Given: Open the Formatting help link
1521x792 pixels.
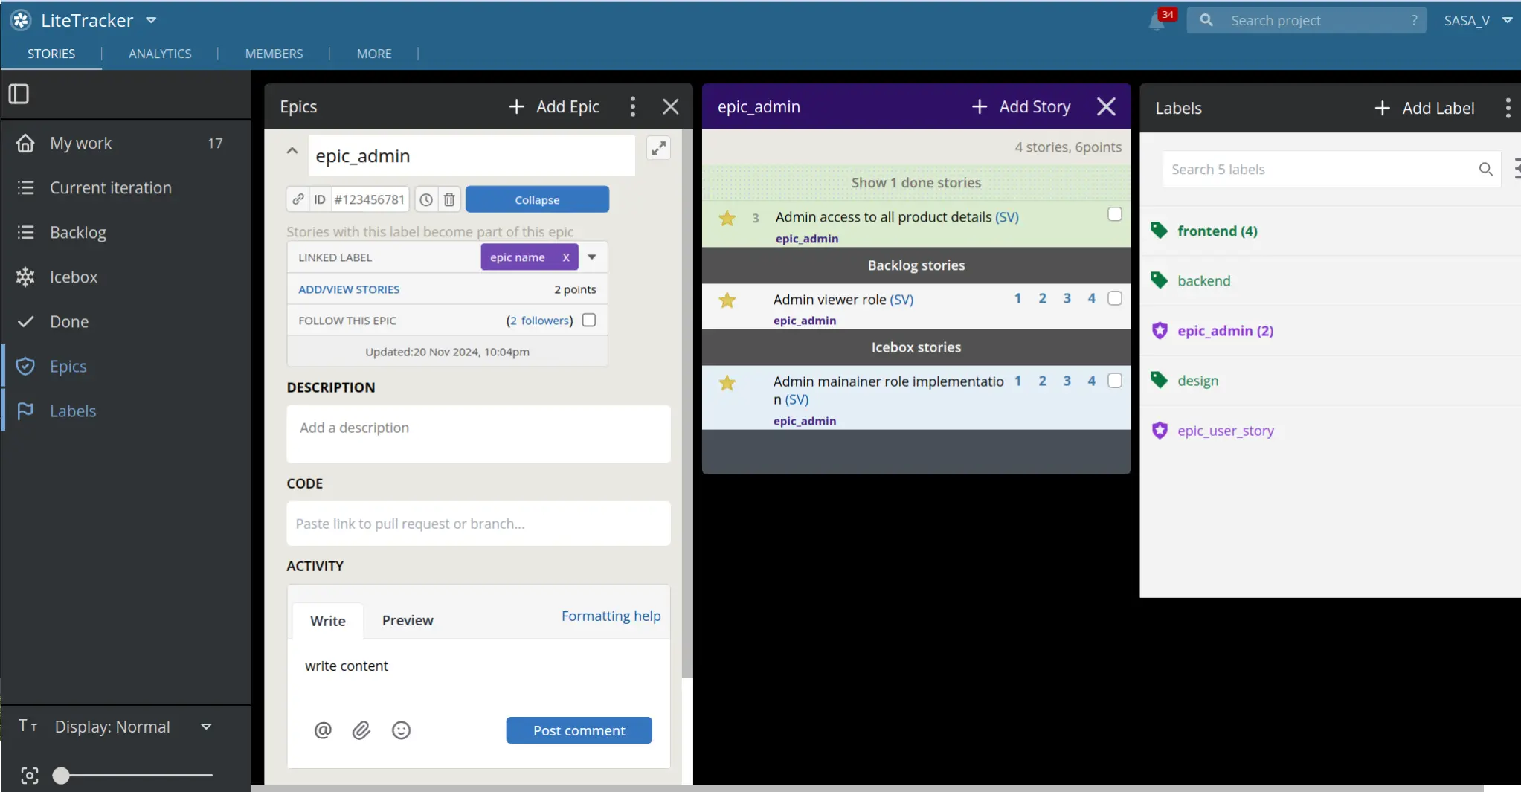Looking at the screenshot, I should (x=611, y=616).
